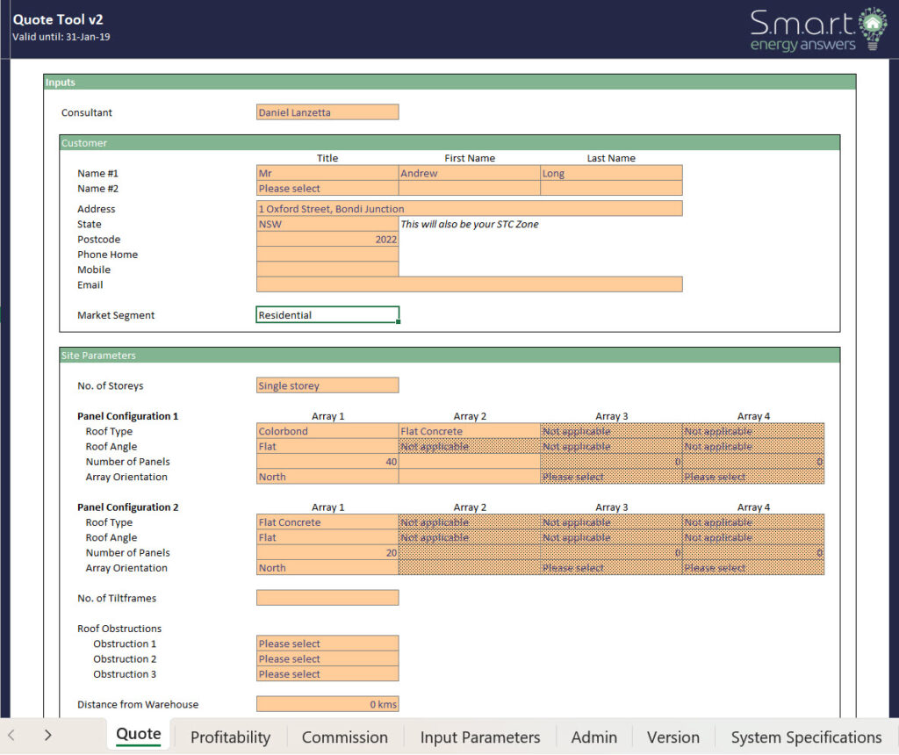Click the Mobile input cell

pyautogui.click(x=327, y=270)
